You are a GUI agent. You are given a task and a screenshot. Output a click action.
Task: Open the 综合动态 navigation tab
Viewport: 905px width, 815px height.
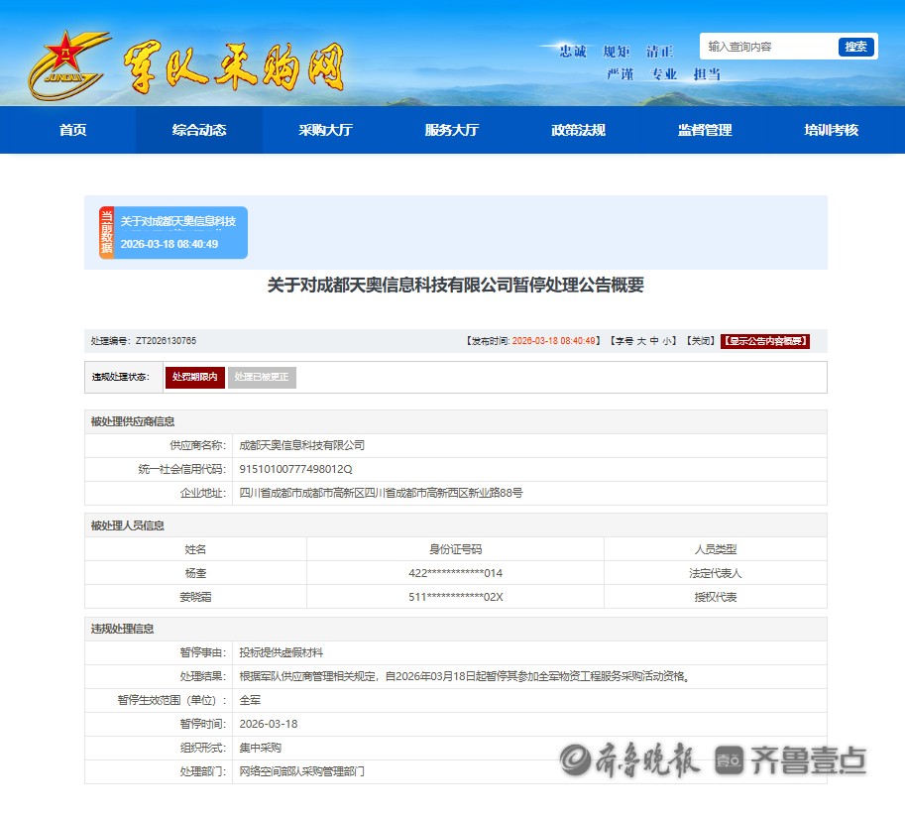pyautogui.click(x=199, y=130)
